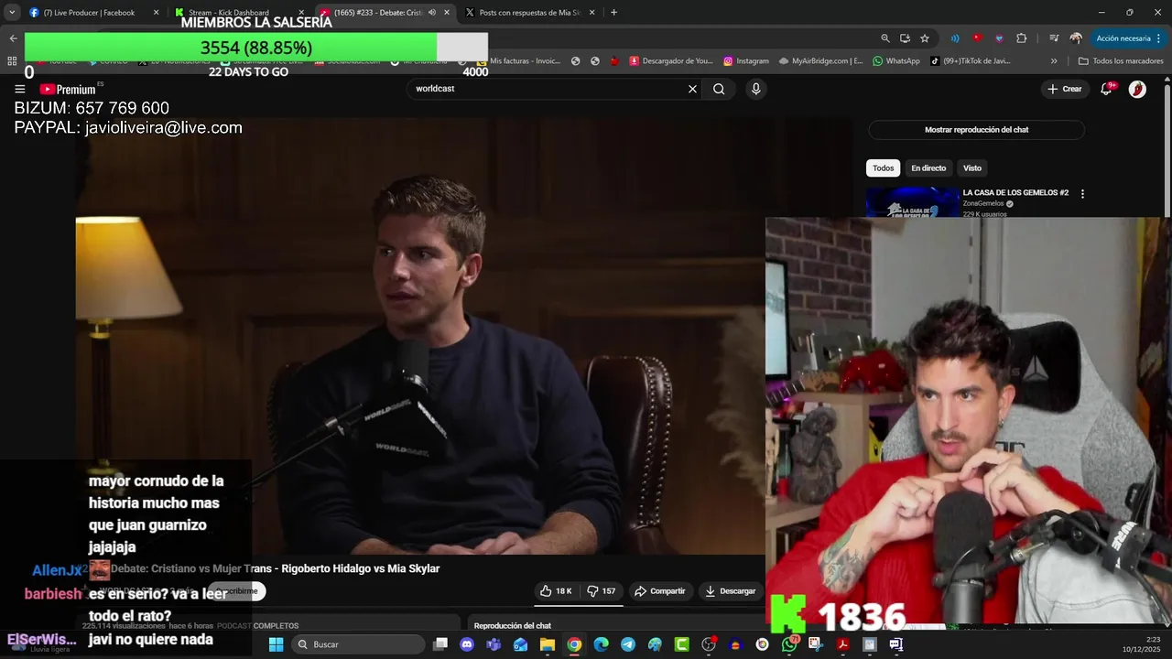Viewport: 1172px width, 659px height.
Task: Open Descargador de YouTube bookmark
Action: pos(670,61)
